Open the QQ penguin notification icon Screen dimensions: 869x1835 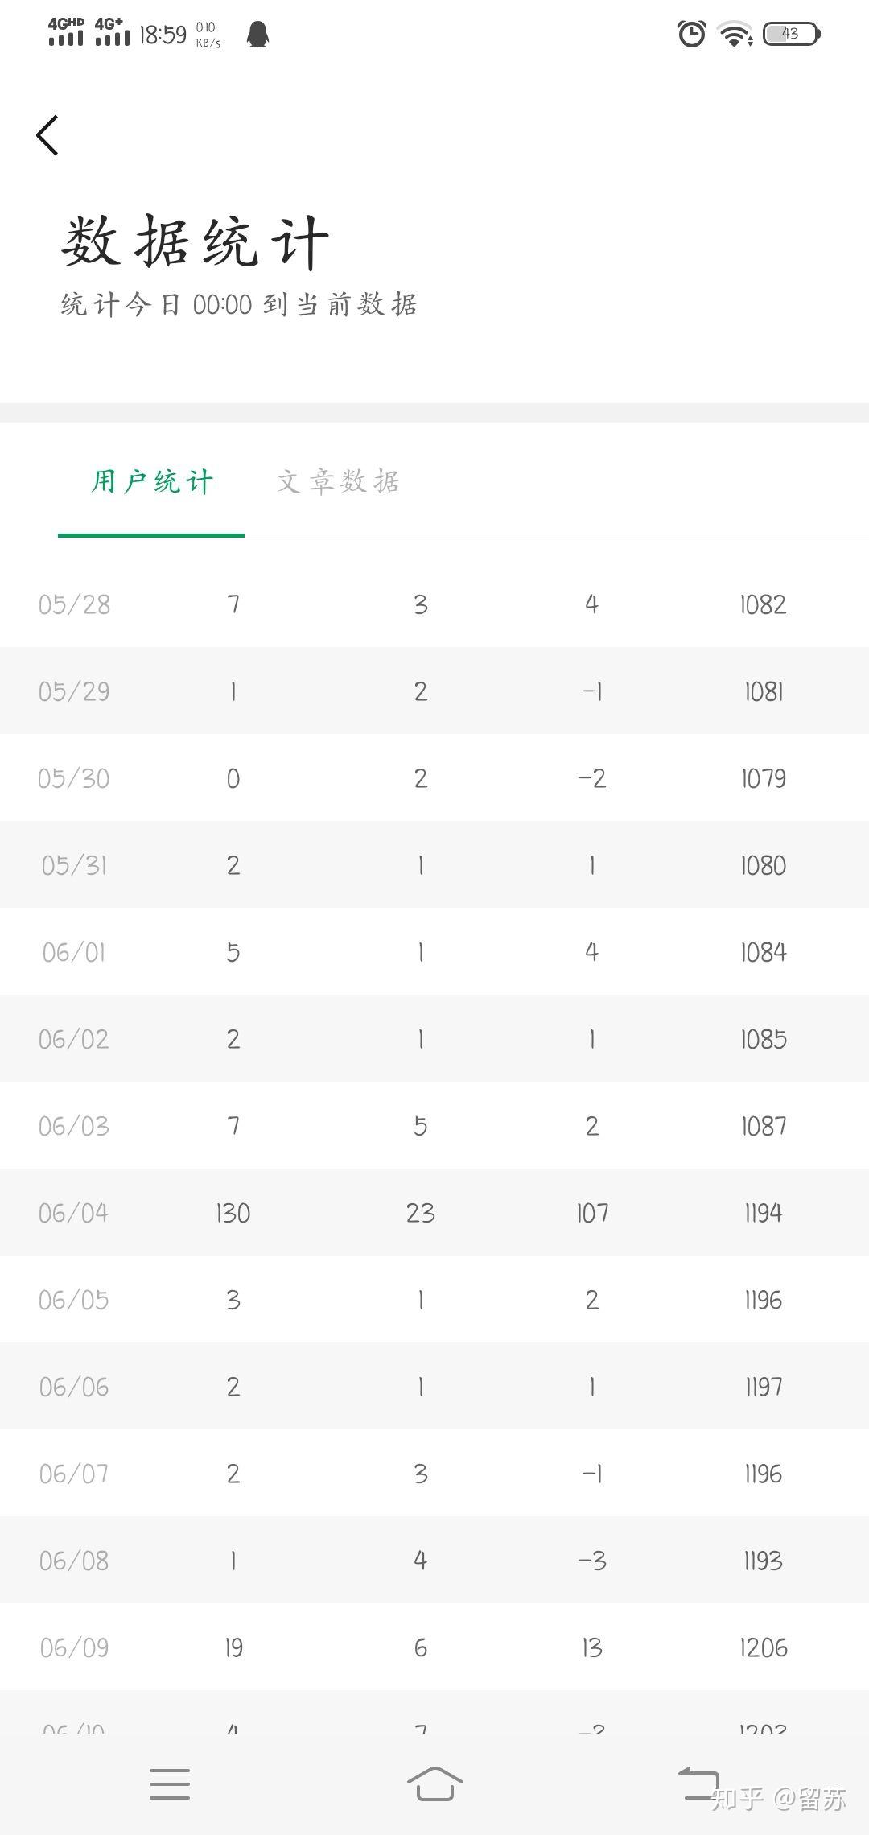[x=257, y=34]
